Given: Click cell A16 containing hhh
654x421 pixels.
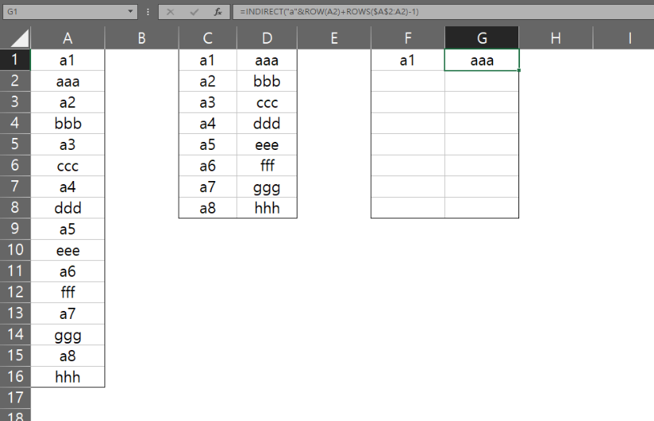Looking at the screenshot, I should click(68, 377).
